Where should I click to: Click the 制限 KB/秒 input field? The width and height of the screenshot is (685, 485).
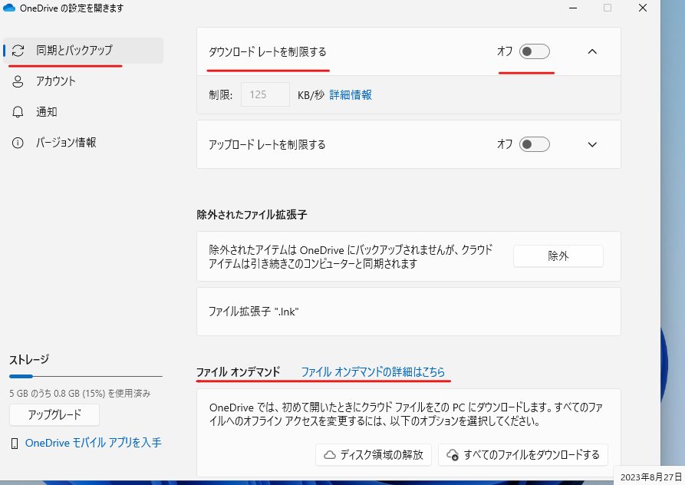coord(265,94)
